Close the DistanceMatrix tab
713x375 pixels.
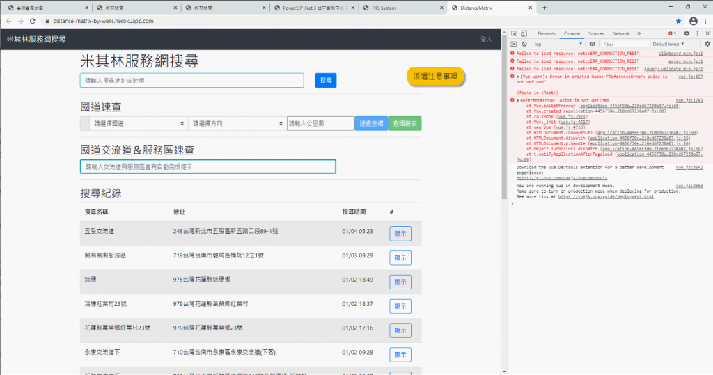coord(530,8)
